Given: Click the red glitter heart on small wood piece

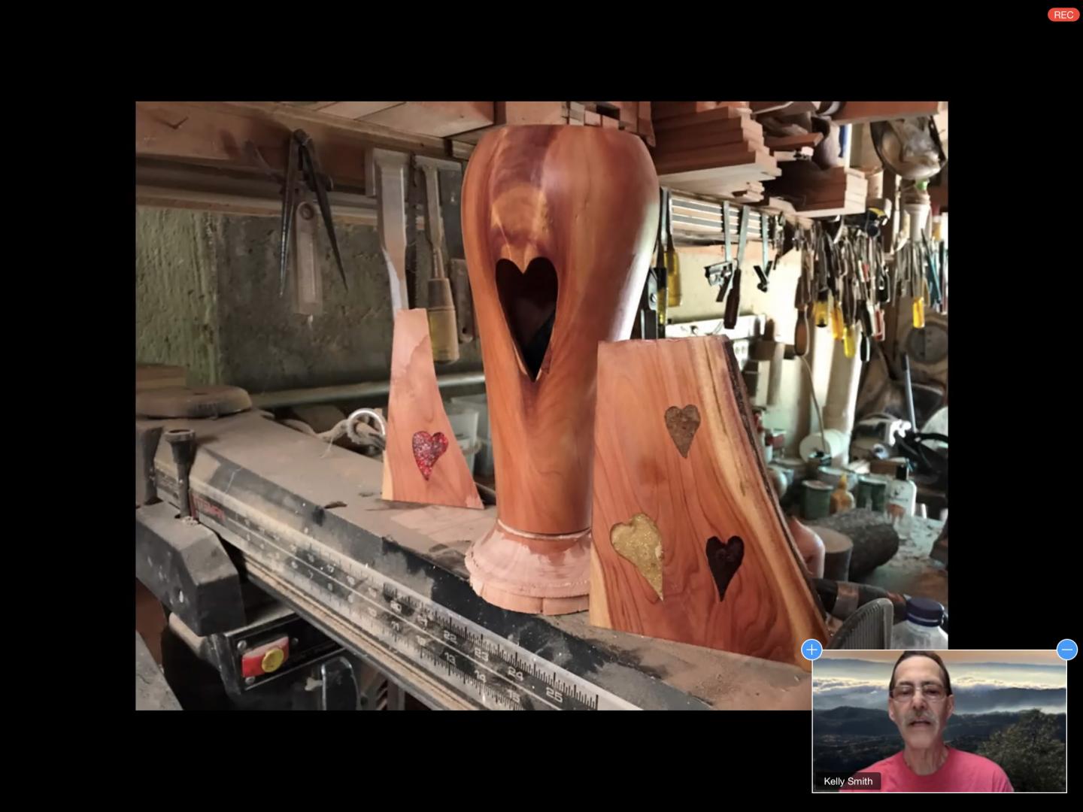Looking at the screenshot, I should click(x=429, y=453).
